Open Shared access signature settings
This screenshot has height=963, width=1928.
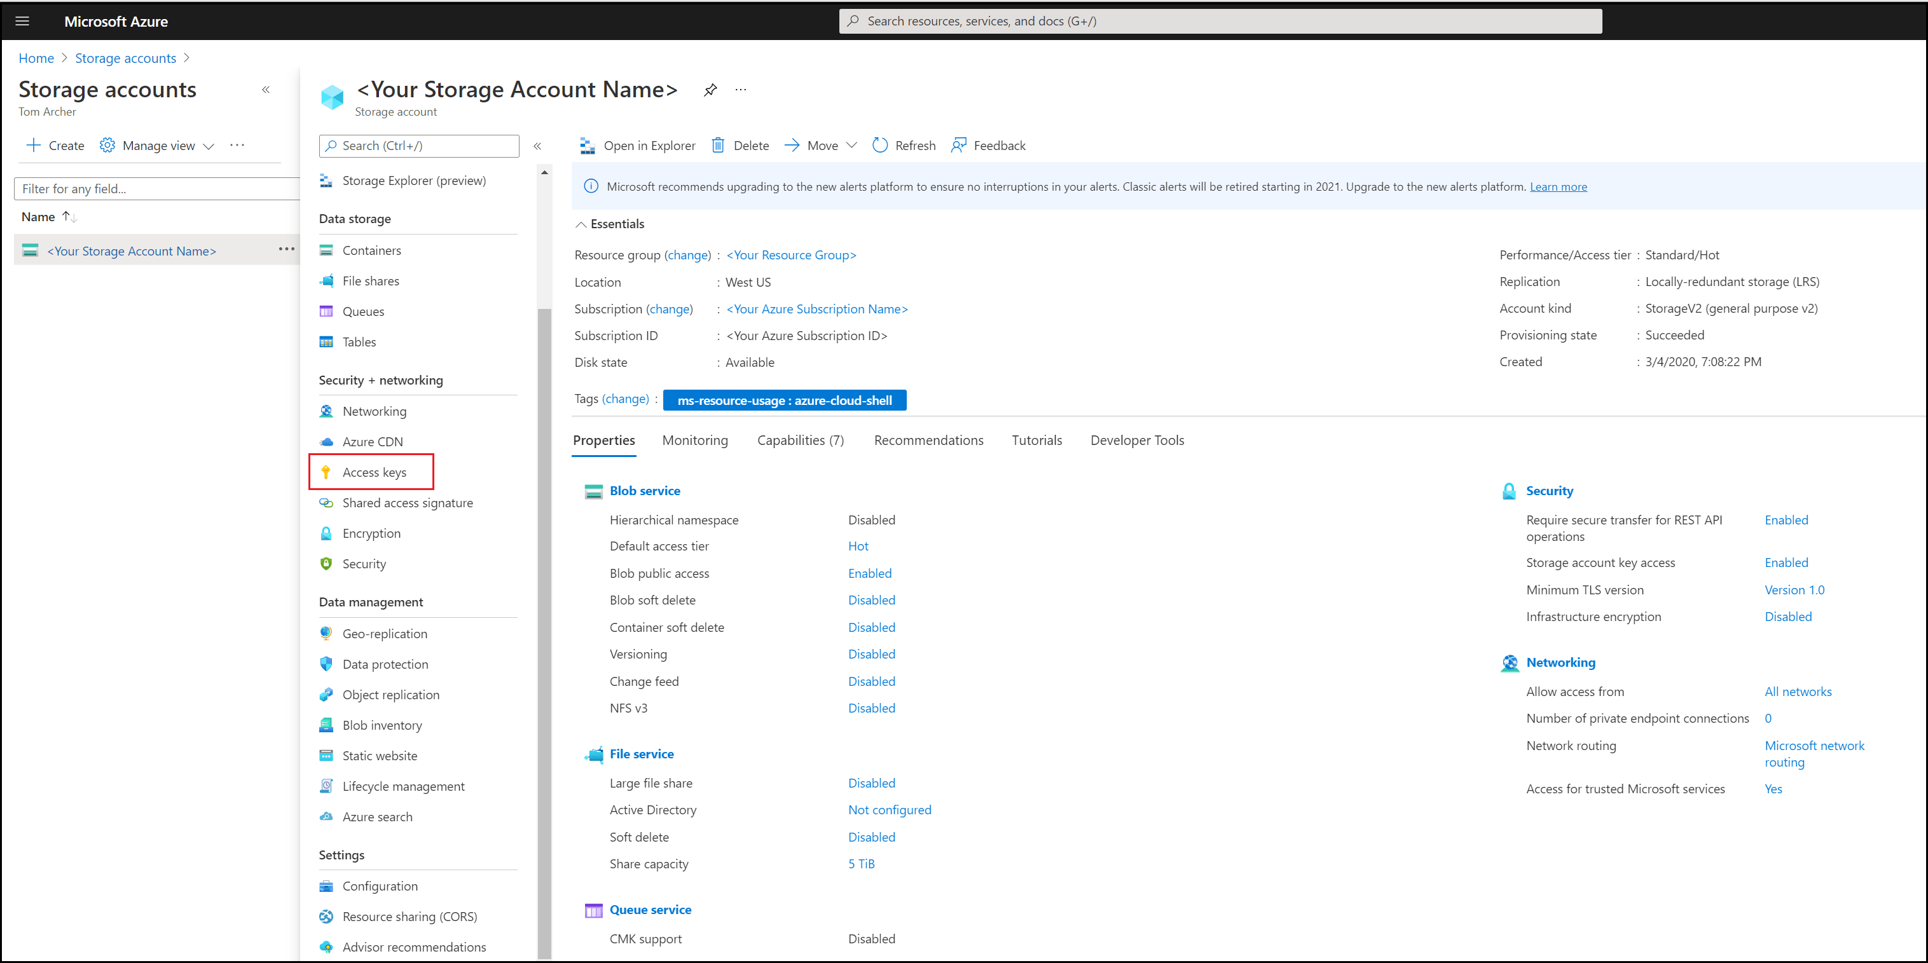click(x=407, y=502)
